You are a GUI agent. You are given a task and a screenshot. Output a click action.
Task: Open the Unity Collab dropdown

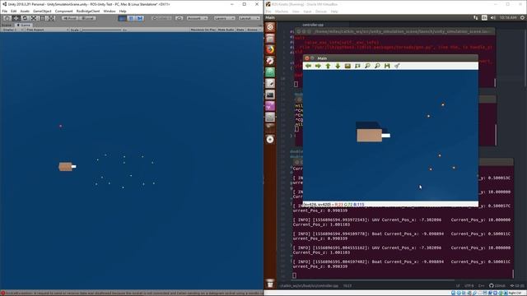[x=161, y=18]
